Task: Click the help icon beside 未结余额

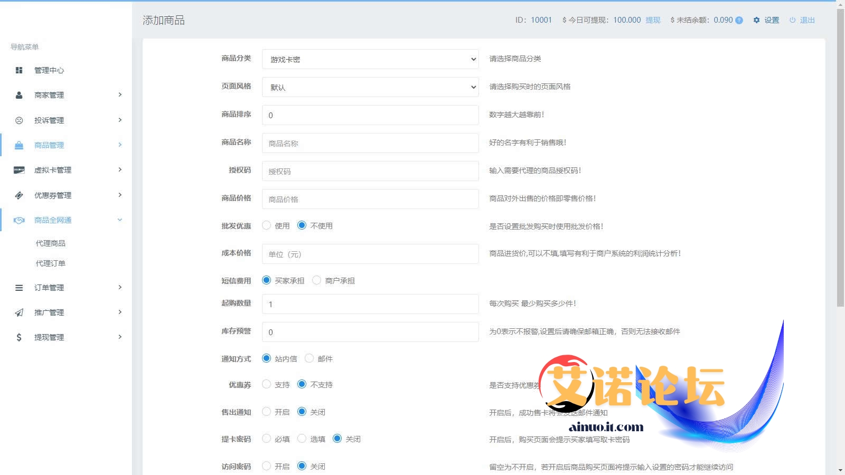Action: click(739, 21)
